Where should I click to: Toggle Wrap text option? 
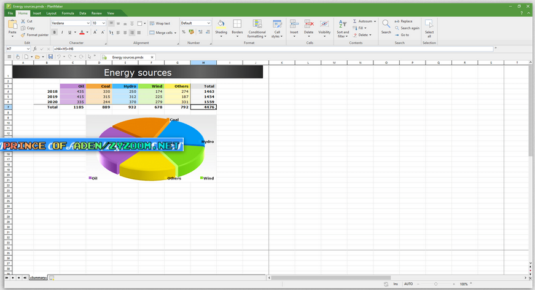[160, 23]
